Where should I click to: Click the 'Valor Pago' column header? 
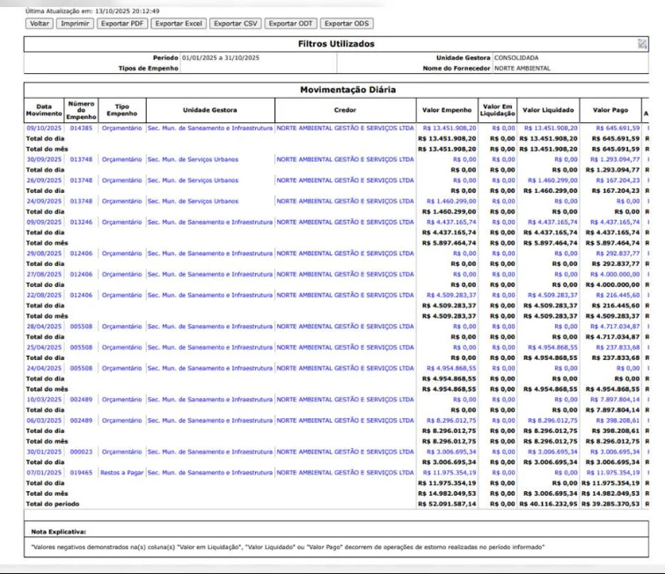pyautogui.click(x=610, y=110)
